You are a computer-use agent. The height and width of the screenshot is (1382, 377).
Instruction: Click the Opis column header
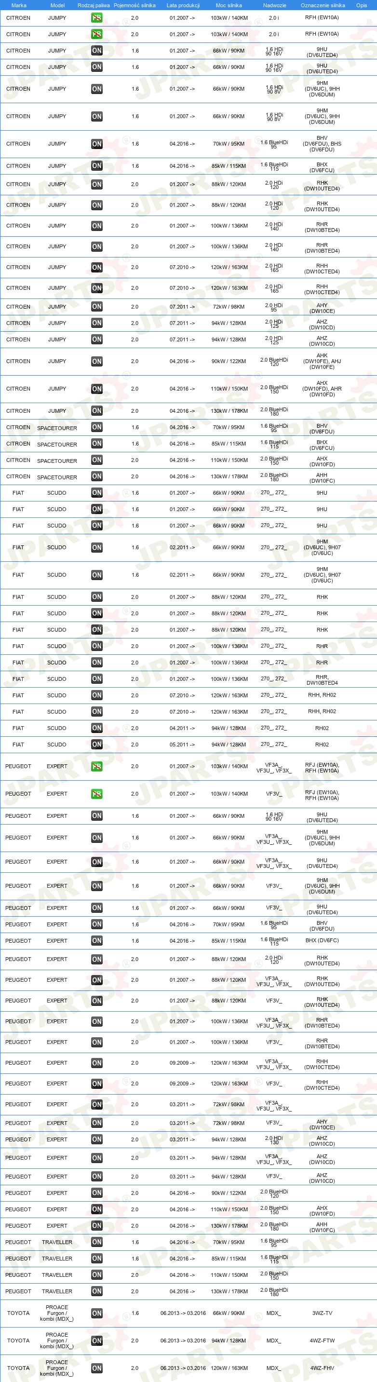[362, 5]
